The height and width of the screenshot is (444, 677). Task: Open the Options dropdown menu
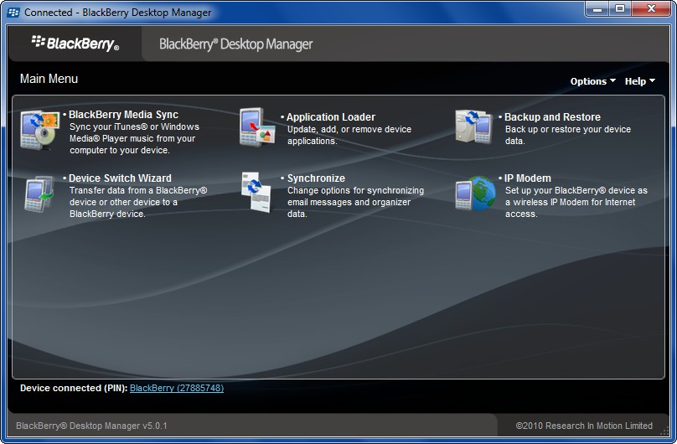593,81
